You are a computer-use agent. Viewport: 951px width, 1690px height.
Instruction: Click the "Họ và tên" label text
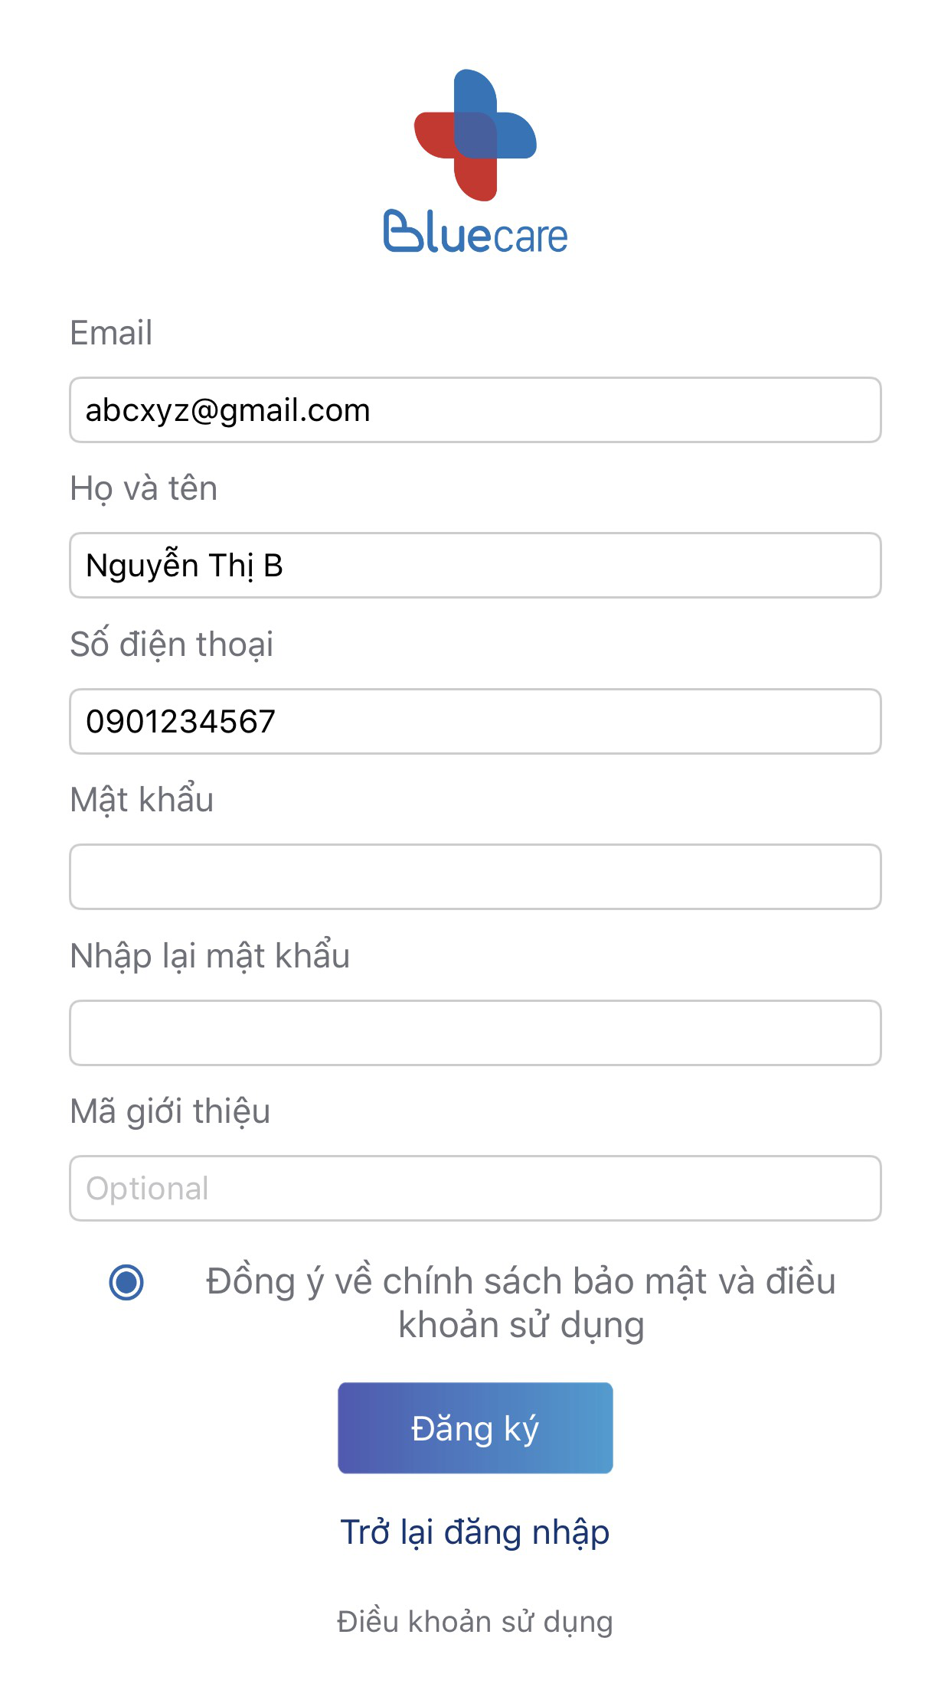click(144, 489)
